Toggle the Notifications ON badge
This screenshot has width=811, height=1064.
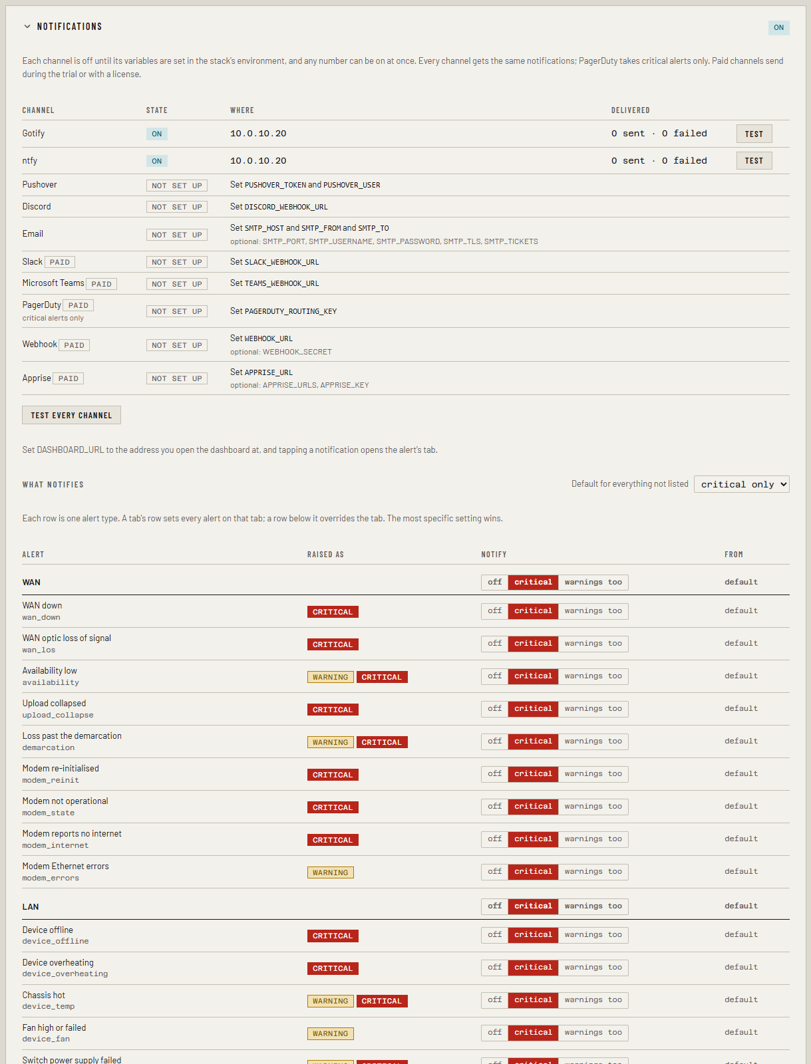click(778, 27)
